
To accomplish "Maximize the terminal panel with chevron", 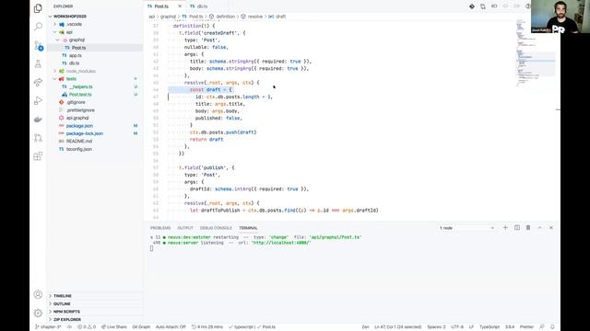I will 539,228.
